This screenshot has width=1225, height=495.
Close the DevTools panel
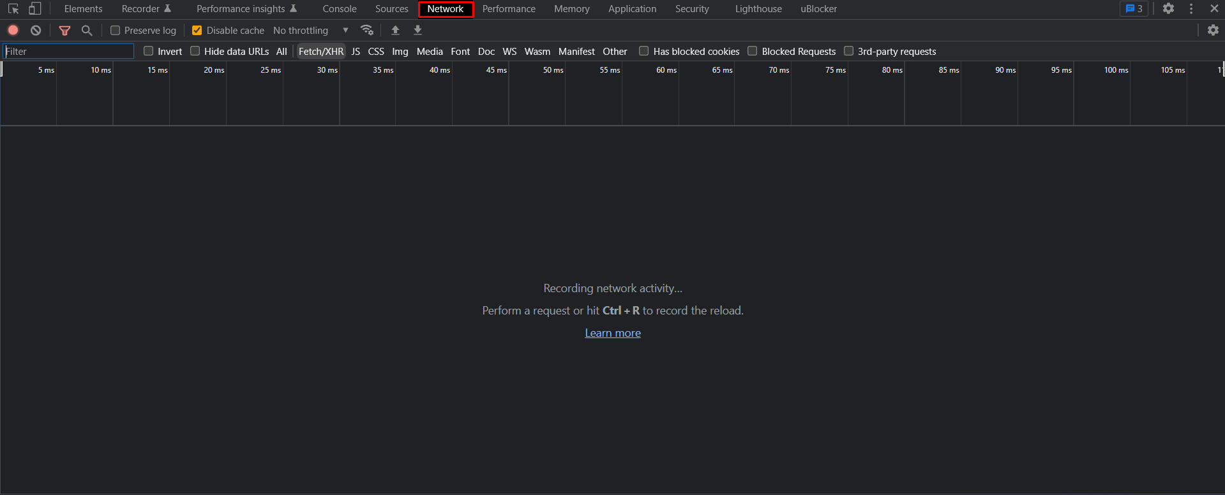1214,8
